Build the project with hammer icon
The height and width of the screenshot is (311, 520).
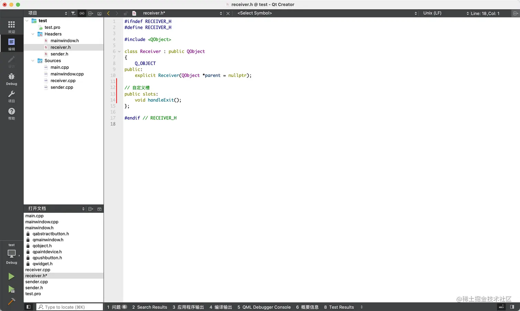(x=11, y=301)
